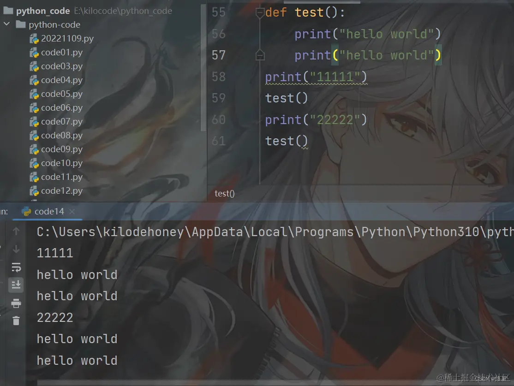Screen dimensions: 514x386
Task: Click the Down the stack trace arrow
Action: tap(16, 249)
